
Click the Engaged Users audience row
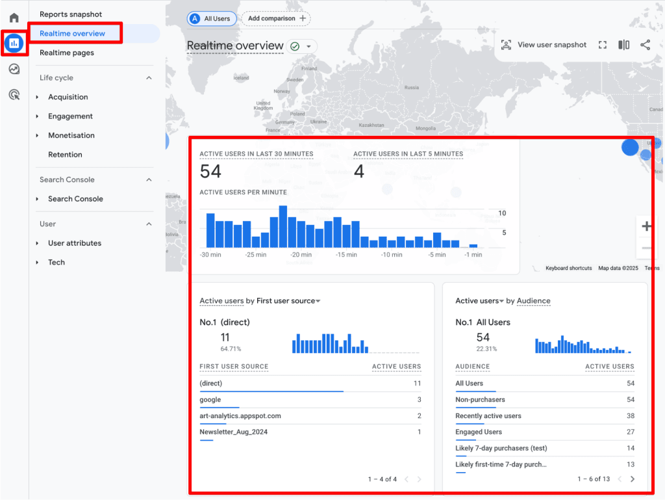coord(545,432)
